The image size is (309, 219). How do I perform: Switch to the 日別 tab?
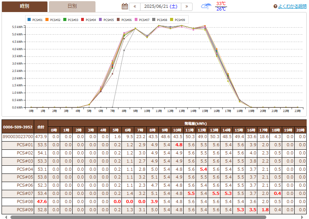point(72,7)
